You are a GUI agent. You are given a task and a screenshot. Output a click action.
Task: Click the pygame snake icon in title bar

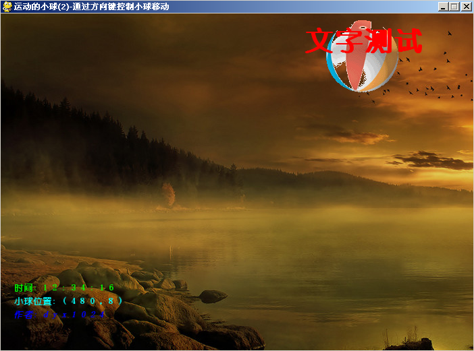[7, 6]
